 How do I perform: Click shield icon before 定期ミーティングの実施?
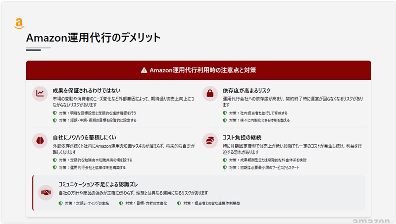[60, 203]
